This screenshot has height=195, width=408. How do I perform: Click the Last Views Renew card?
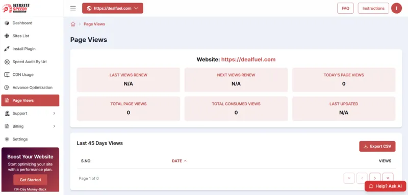pyautogui.click(x=129, y=80)
